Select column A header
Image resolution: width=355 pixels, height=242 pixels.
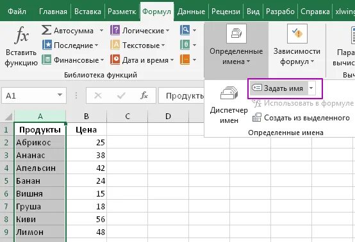pyautogui.click(x=40, y=117)
